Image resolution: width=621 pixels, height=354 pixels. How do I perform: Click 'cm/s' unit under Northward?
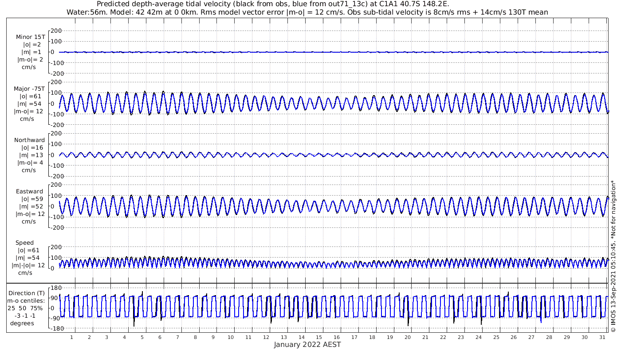click(29, 170)
